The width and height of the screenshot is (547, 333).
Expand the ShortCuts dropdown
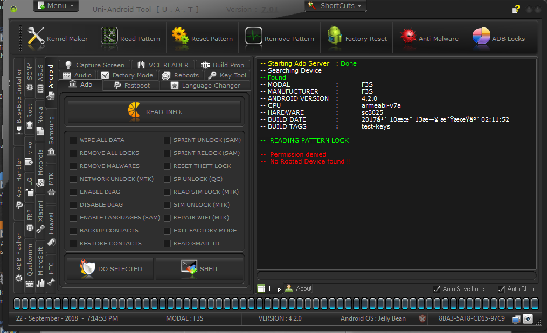click(x=336, y=5)
